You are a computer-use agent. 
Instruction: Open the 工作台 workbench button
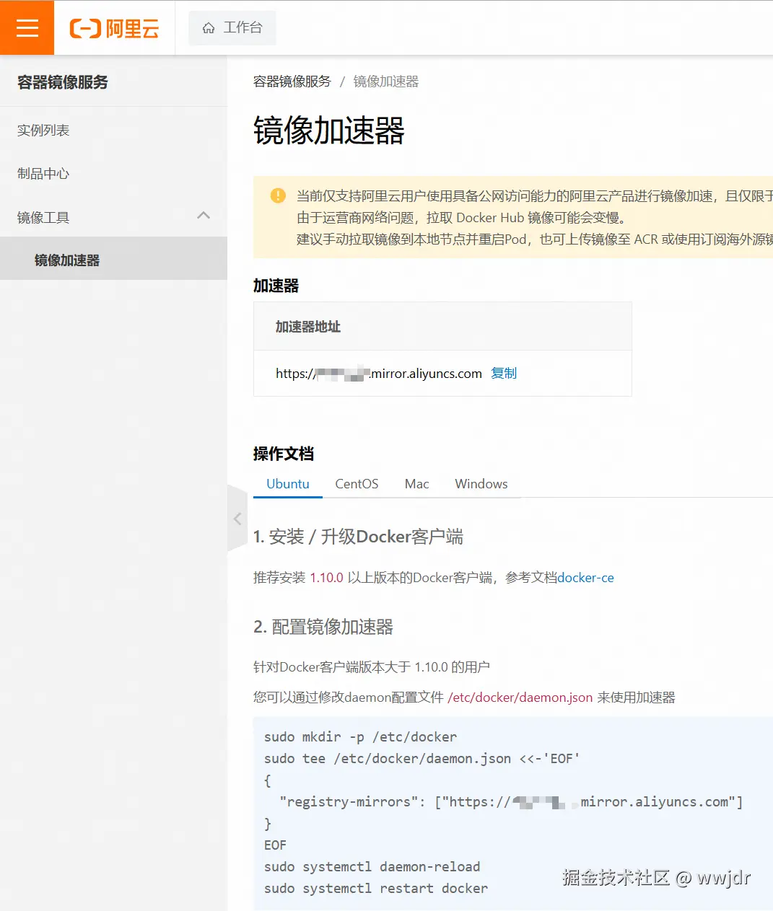pos(232,28)
